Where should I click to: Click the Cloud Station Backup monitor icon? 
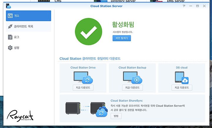pyautogui.click(x=132, y=78)
